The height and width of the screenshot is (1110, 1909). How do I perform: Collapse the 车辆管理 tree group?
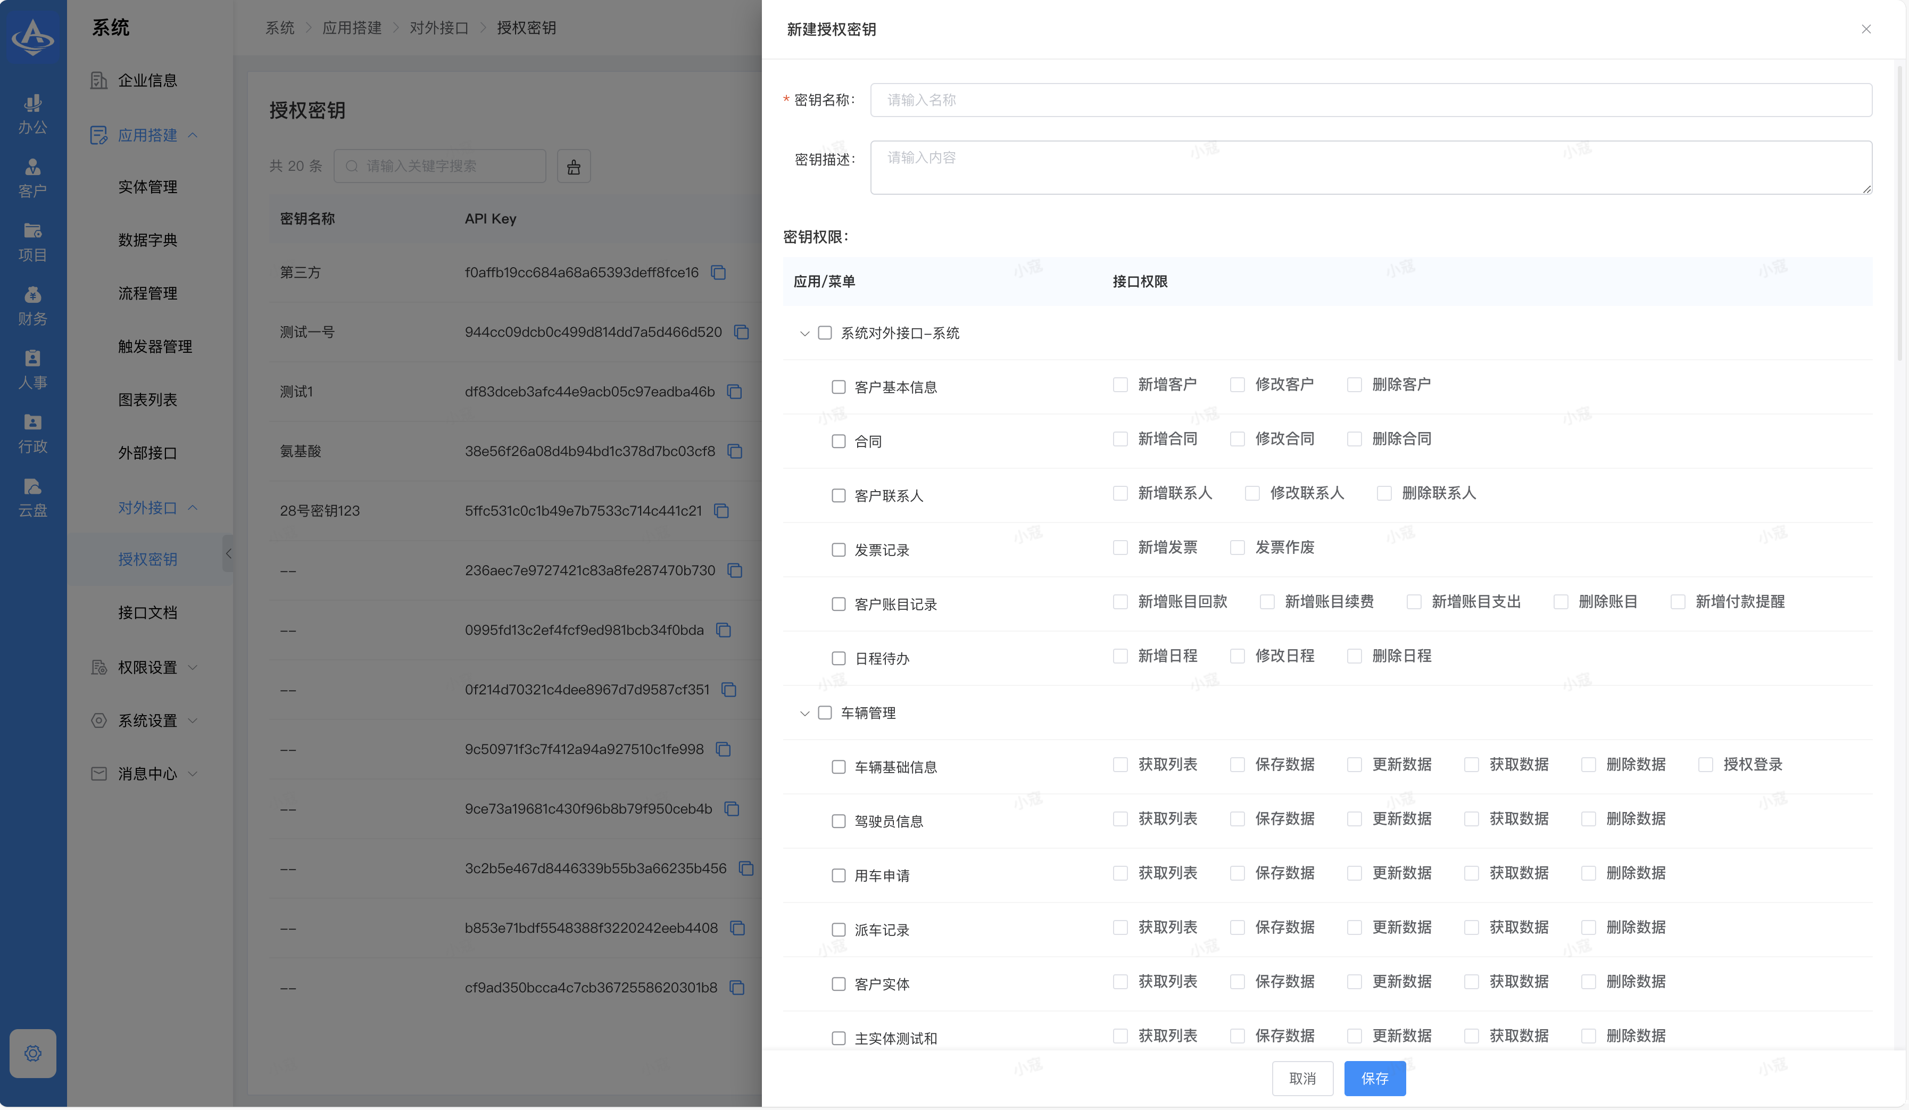coord(804,713)
